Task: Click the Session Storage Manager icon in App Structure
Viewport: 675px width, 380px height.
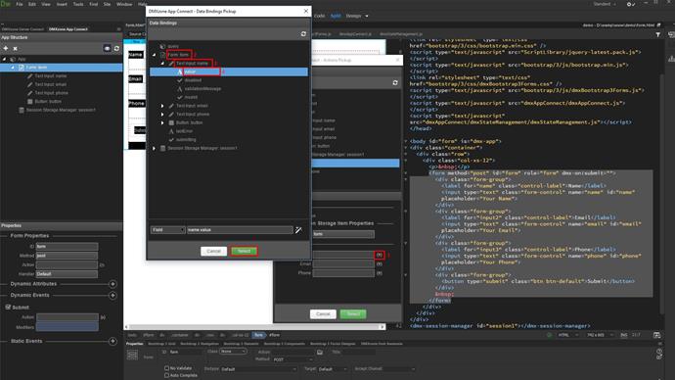Action: coord(22,110)
